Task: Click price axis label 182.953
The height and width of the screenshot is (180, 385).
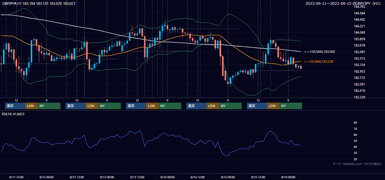Action: (359, 71)
